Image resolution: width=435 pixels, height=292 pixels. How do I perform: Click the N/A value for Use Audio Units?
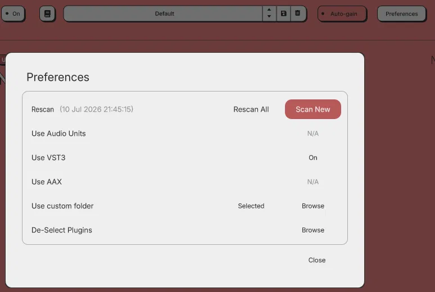pos(312,134)
